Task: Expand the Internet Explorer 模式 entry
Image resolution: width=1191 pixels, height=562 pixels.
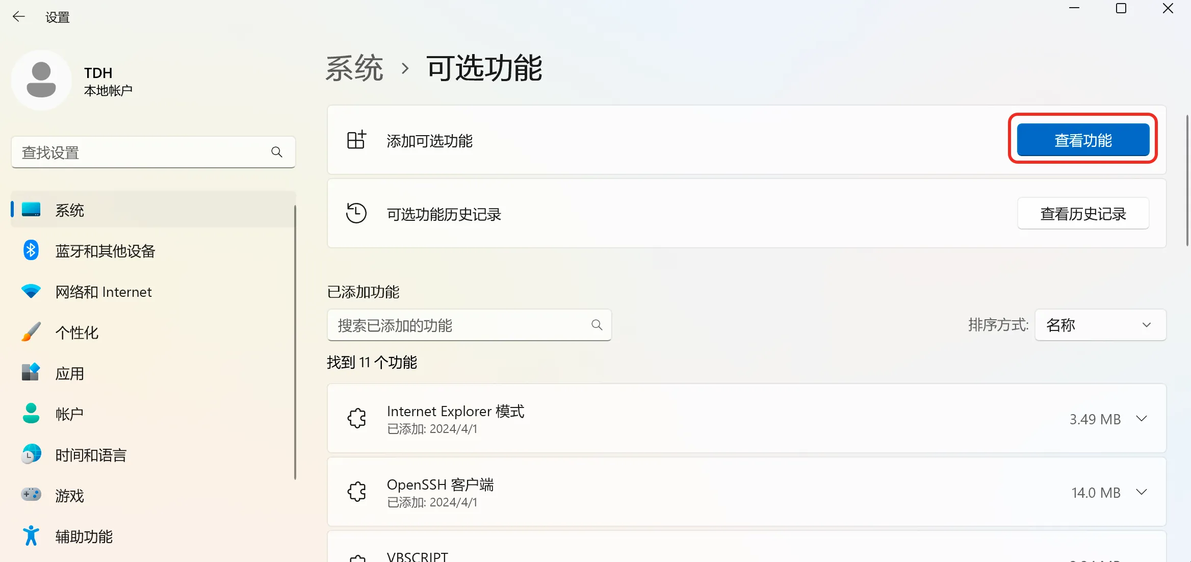Action: (1142, 419)
